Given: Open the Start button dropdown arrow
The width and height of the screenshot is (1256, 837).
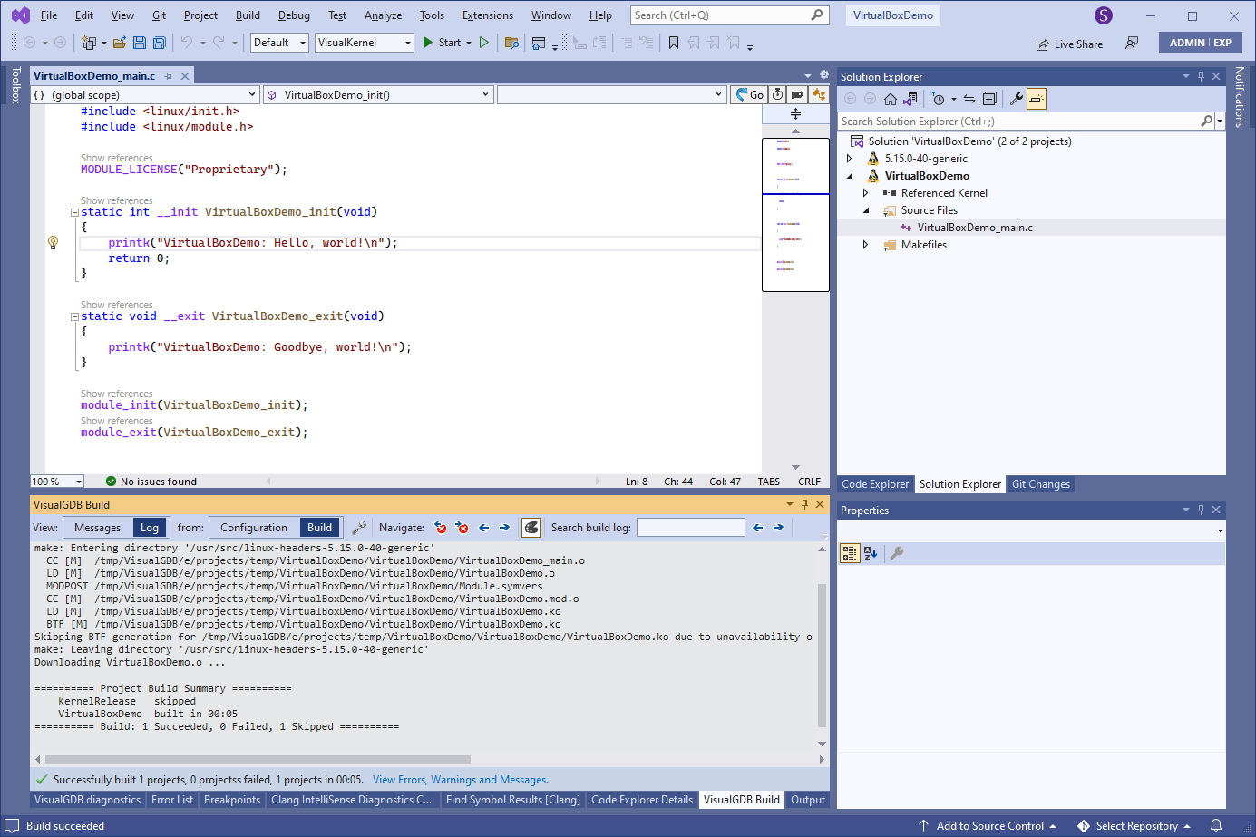Looking at the screenshot, I should [469, 43].
